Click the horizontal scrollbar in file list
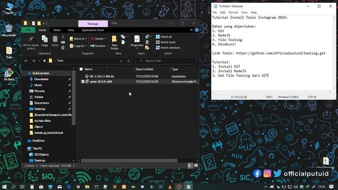Screen dimensions: 338x190 pyautogui.click(x=129, y=160)
